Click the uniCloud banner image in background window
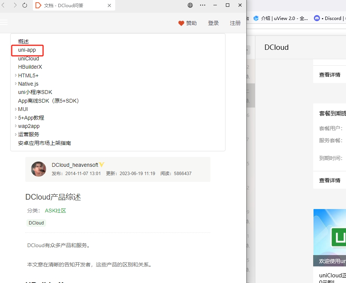Viewport: 346px width, 283px height. (330, 238)
